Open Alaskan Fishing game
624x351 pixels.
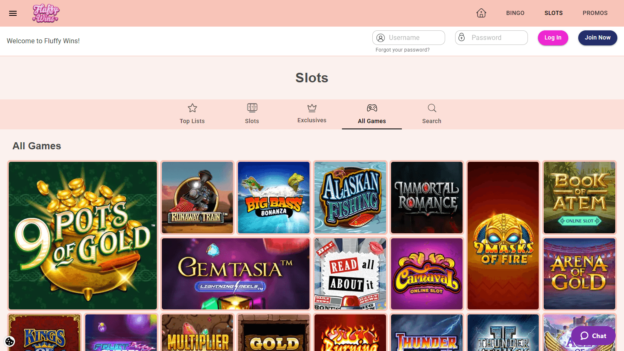tap(350, 198)
